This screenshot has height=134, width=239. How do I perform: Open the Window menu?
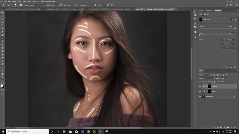point(48,1)
